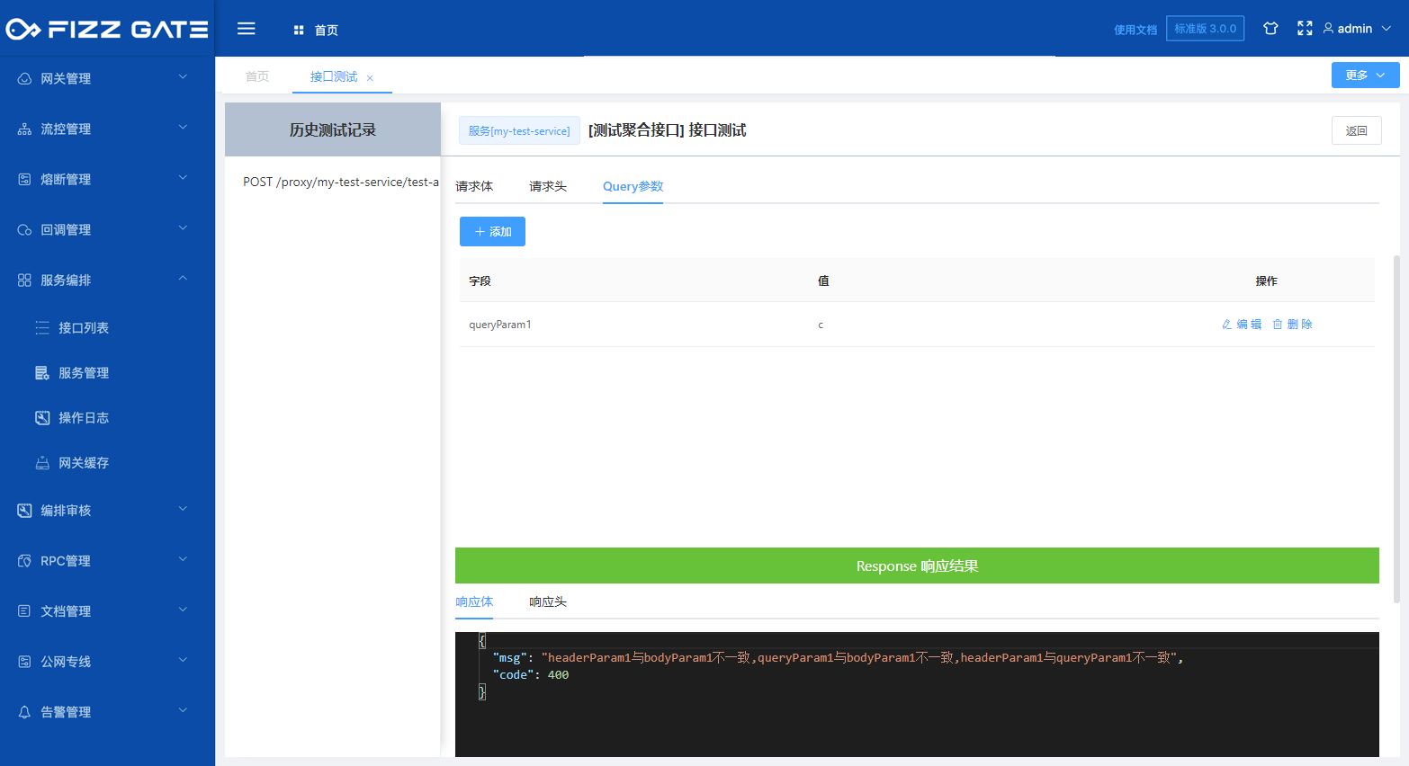Expand 文档管理 menu chevron

pyautogui.click(x=183, y=610)
